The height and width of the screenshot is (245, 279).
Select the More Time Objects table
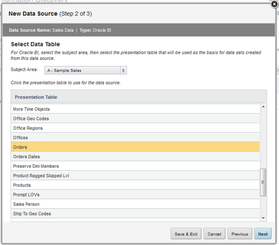[135, 109]
